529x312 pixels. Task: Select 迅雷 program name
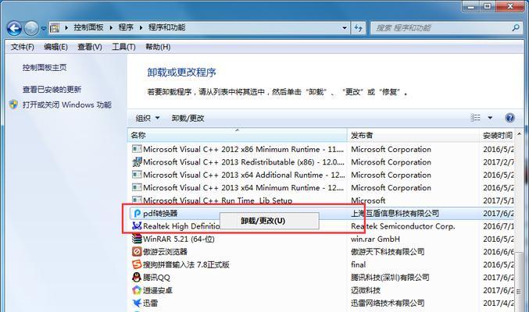(x=150, y=303)
